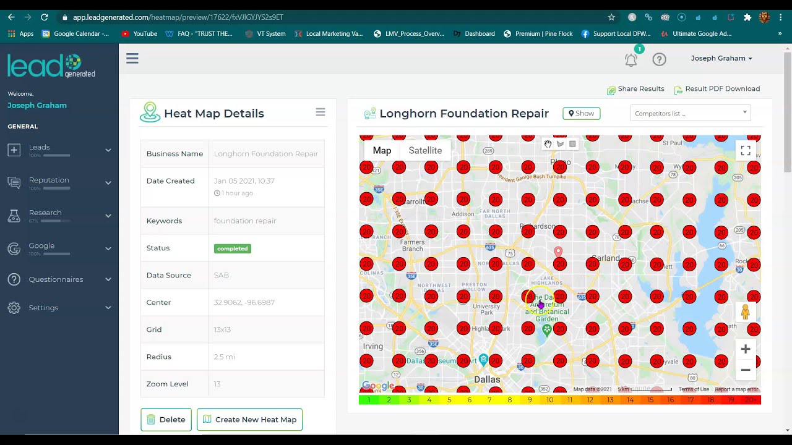The image size is (792, 445).
Task: Open Joseph Graham account dropdown
Action: pos(721,58)
